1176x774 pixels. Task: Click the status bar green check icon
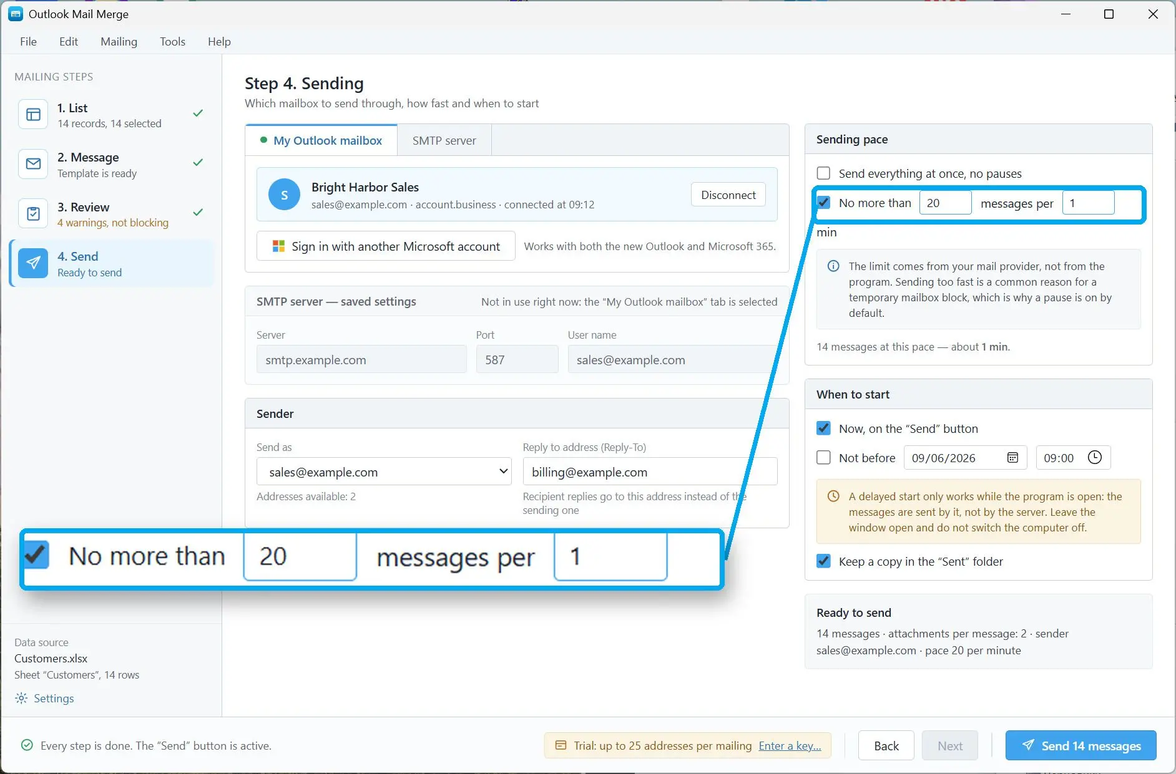tap(27, 745)
